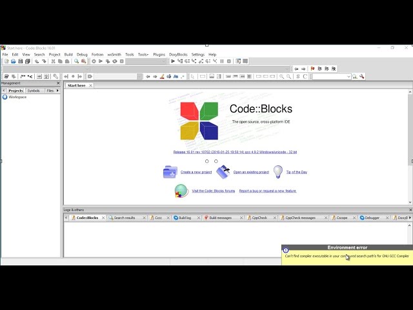Click the Save file floppy icon

click(x=20, y=61)
